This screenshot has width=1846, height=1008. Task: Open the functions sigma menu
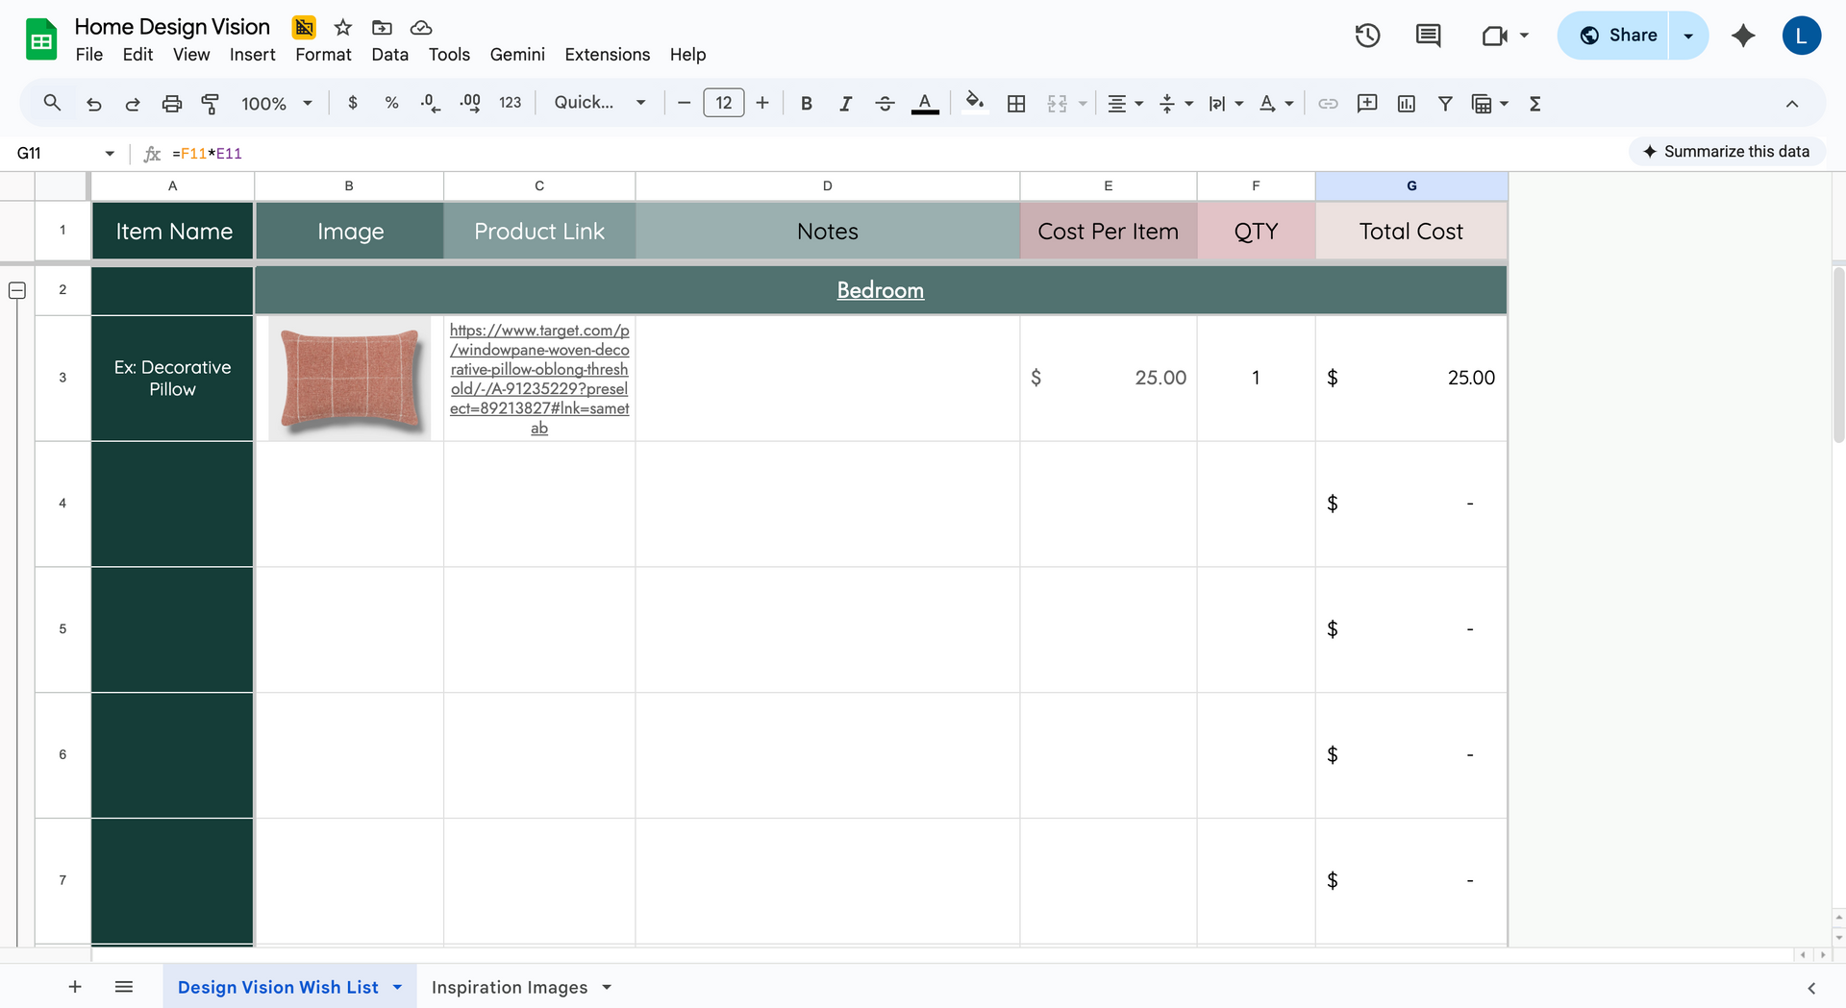[1534, 103]
